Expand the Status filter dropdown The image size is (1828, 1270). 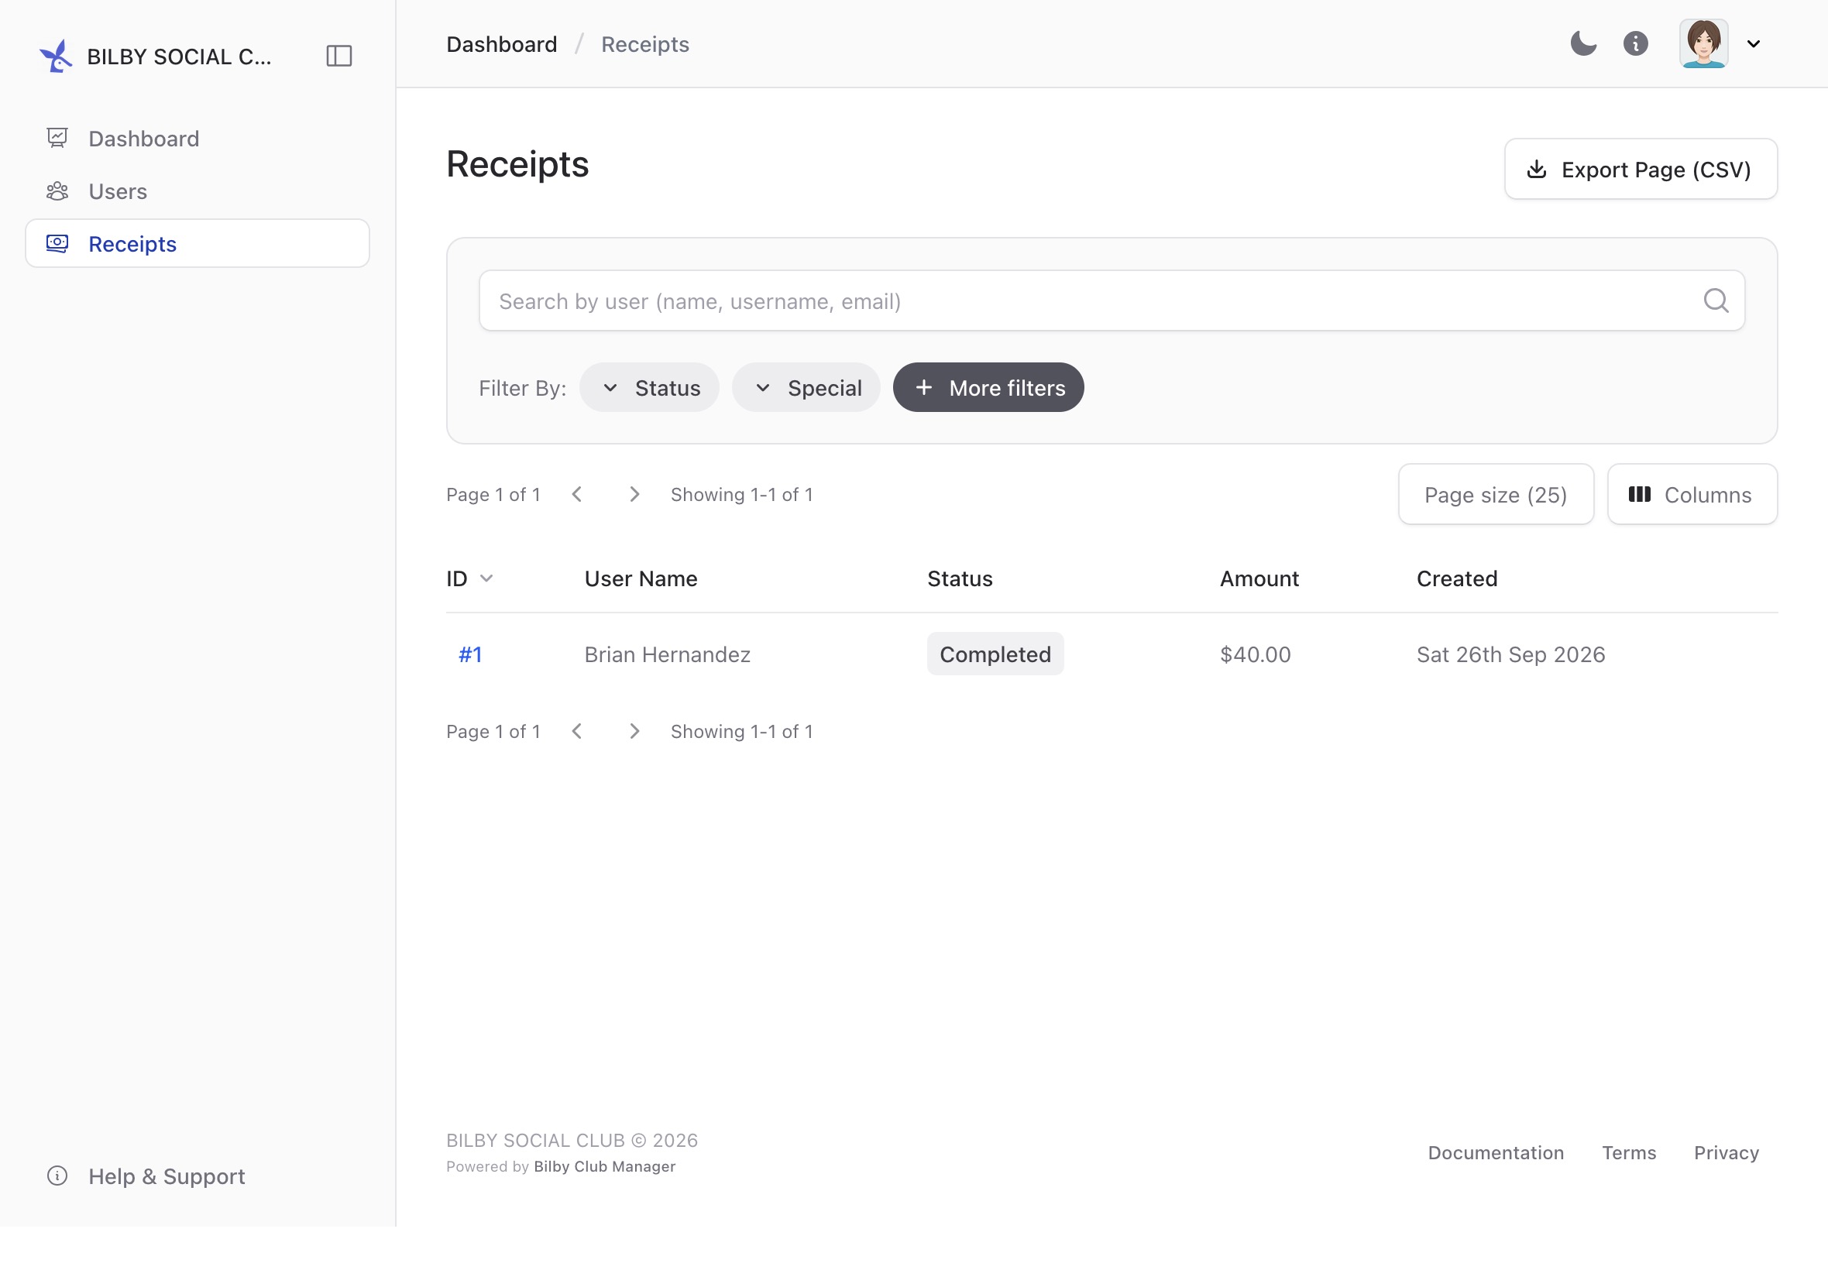click(649, 387)
